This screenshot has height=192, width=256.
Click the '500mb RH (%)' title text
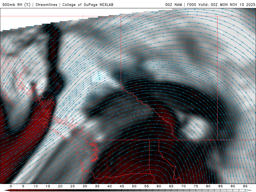pyautogui.click(x=17, y=4)
